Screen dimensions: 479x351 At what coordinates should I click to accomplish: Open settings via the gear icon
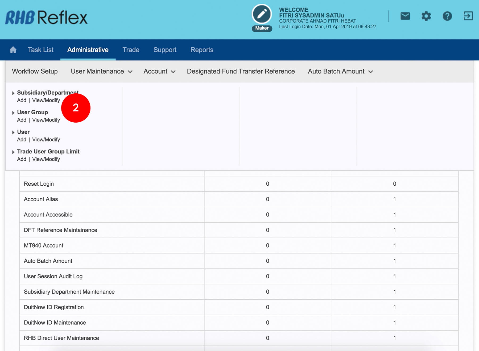coord(426,16)
